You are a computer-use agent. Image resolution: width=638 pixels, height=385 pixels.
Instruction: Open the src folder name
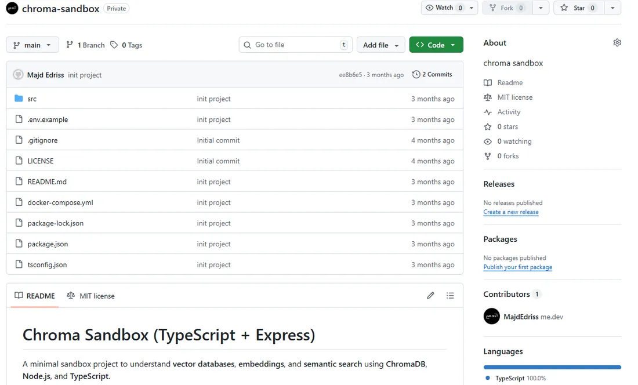click(x=32, y=99)
